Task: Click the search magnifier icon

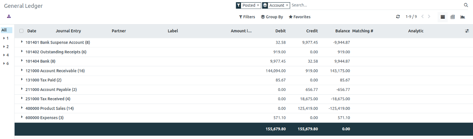Action: (466, 5)
